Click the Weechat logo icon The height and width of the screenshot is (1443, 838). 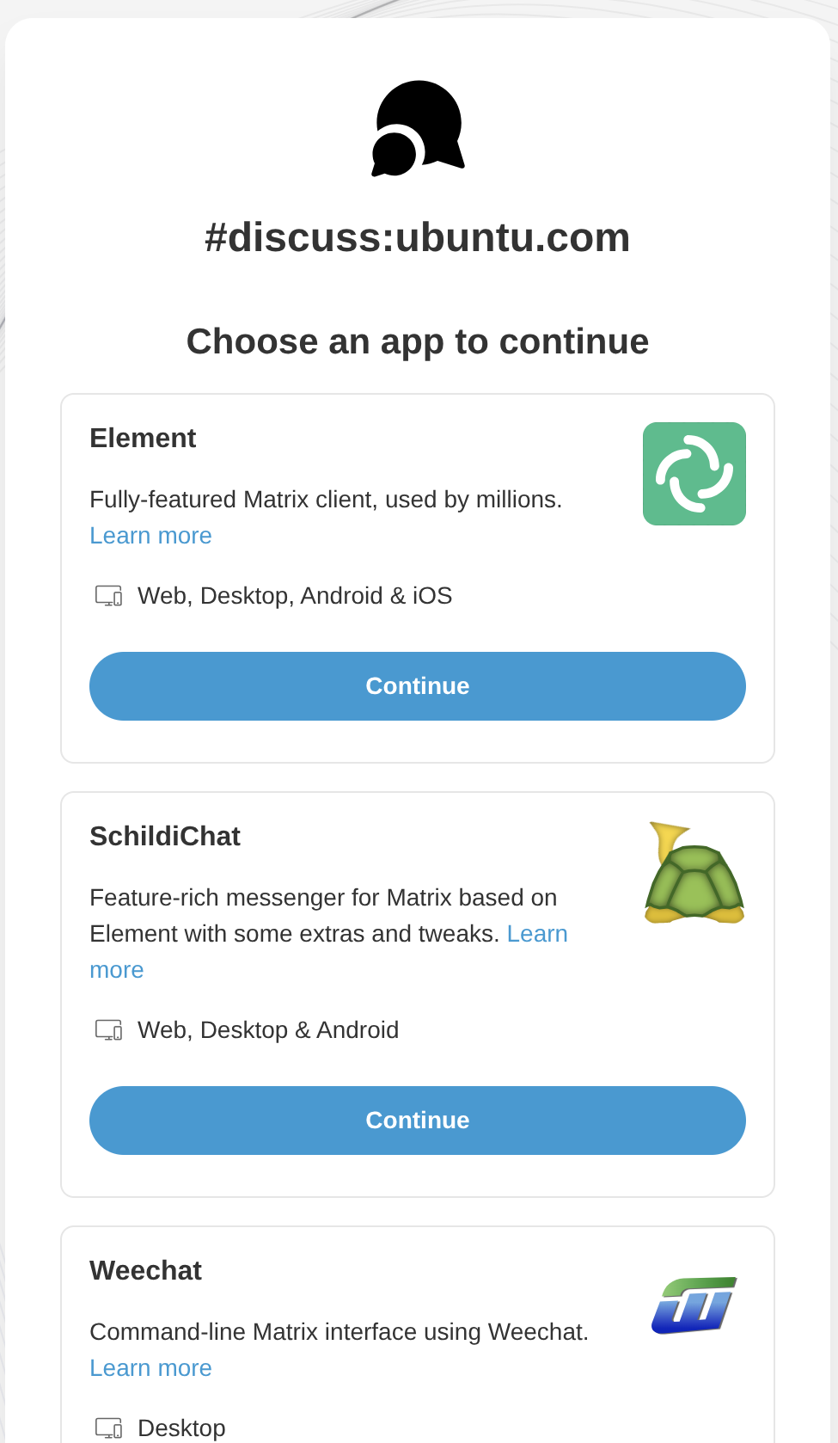pos(694,1305)
